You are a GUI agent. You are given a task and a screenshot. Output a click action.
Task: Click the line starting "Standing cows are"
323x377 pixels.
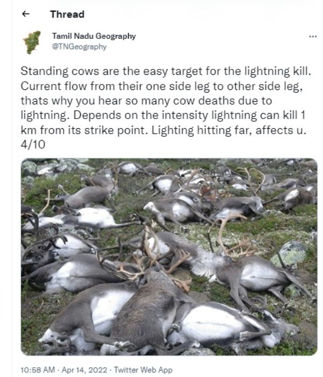[166, 71]
